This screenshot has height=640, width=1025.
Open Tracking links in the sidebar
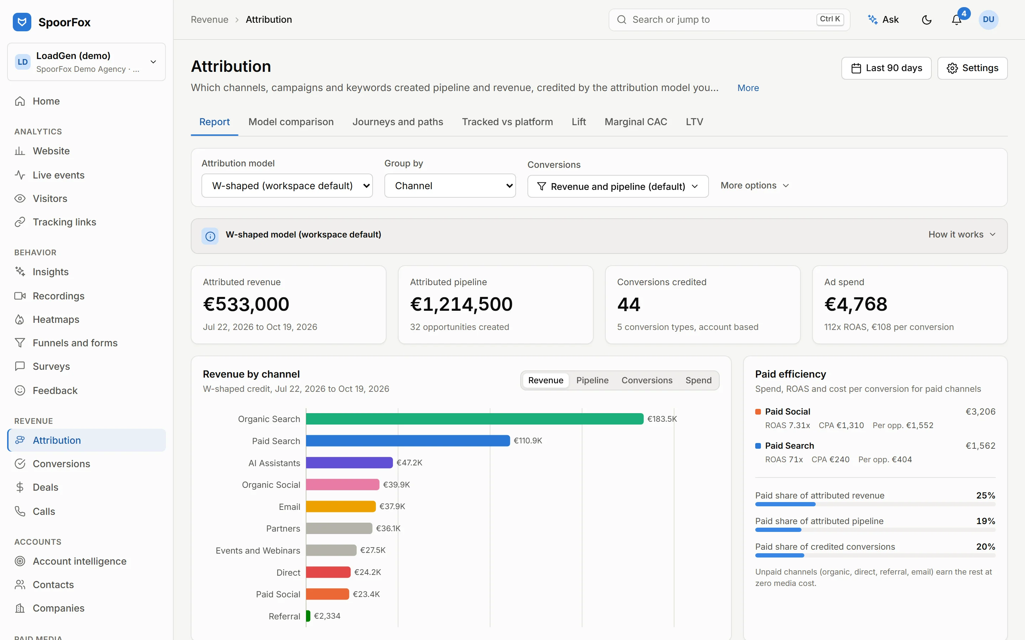[86, 222]
